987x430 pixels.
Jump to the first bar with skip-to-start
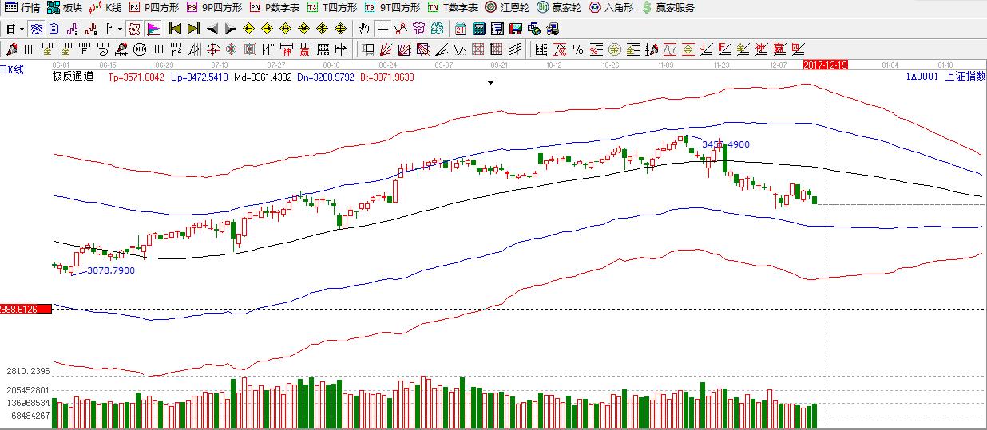(x=175, y=29)
